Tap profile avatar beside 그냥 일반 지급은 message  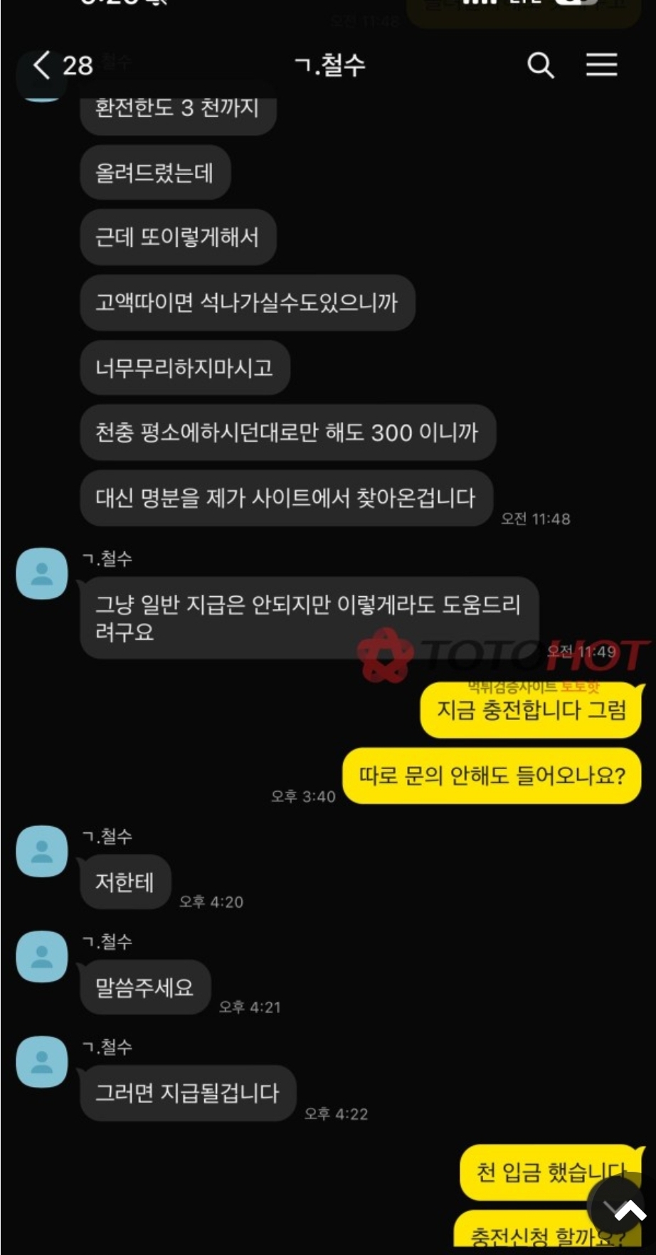coord(42,573)
